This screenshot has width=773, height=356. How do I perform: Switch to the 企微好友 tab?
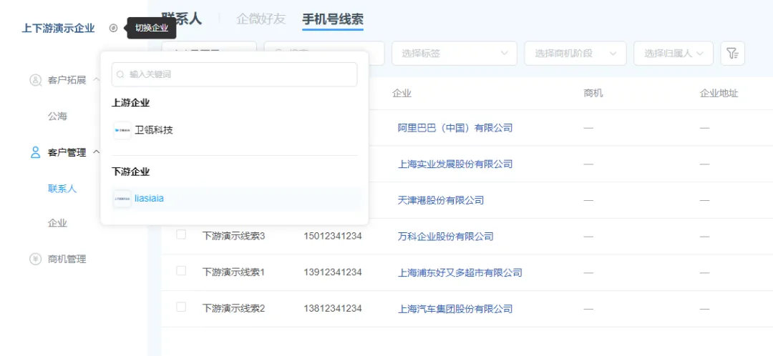(x=261, y=19)
